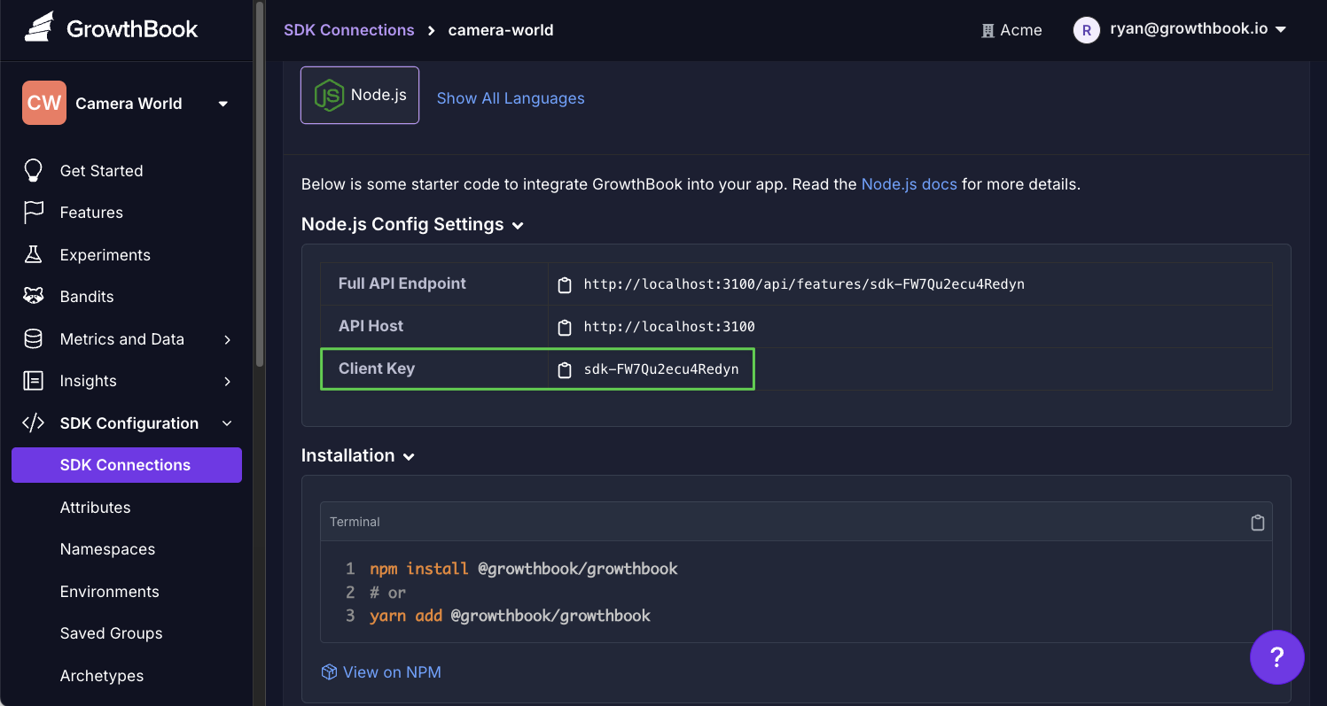Viewport: 1327px width, 706px height.
Task: Click the API Host row label
Action: point(371,326)
